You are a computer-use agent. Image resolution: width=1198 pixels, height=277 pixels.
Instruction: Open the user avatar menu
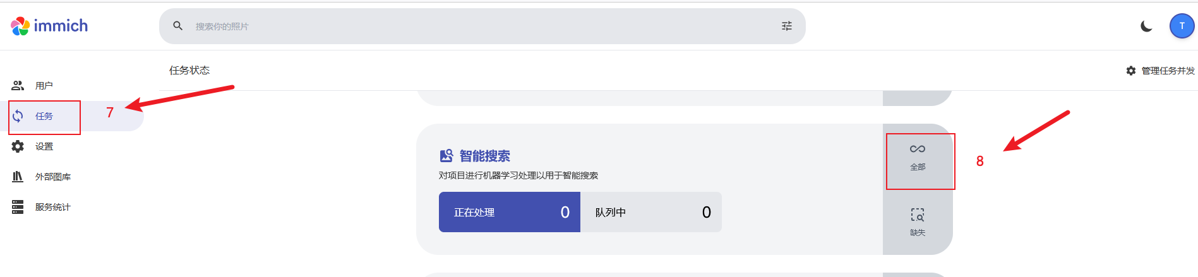pos(1182,26)
